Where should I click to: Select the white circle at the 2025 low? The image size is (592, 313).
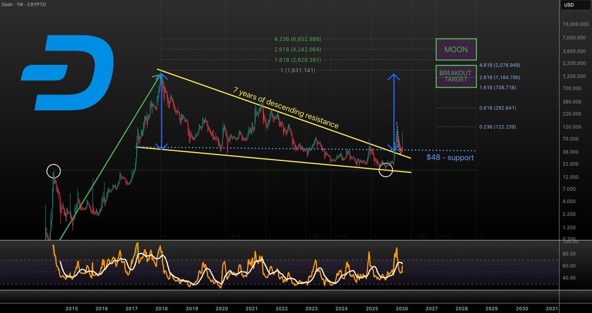coord(385,170)
